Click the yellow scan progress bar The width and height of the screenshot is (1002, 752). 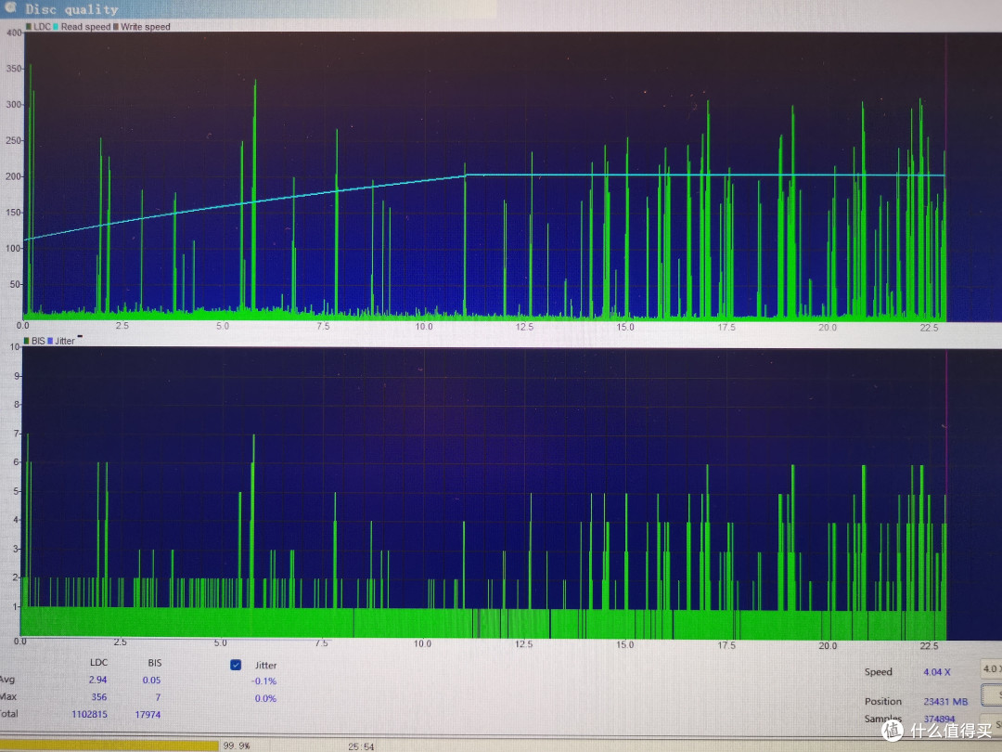109,746
